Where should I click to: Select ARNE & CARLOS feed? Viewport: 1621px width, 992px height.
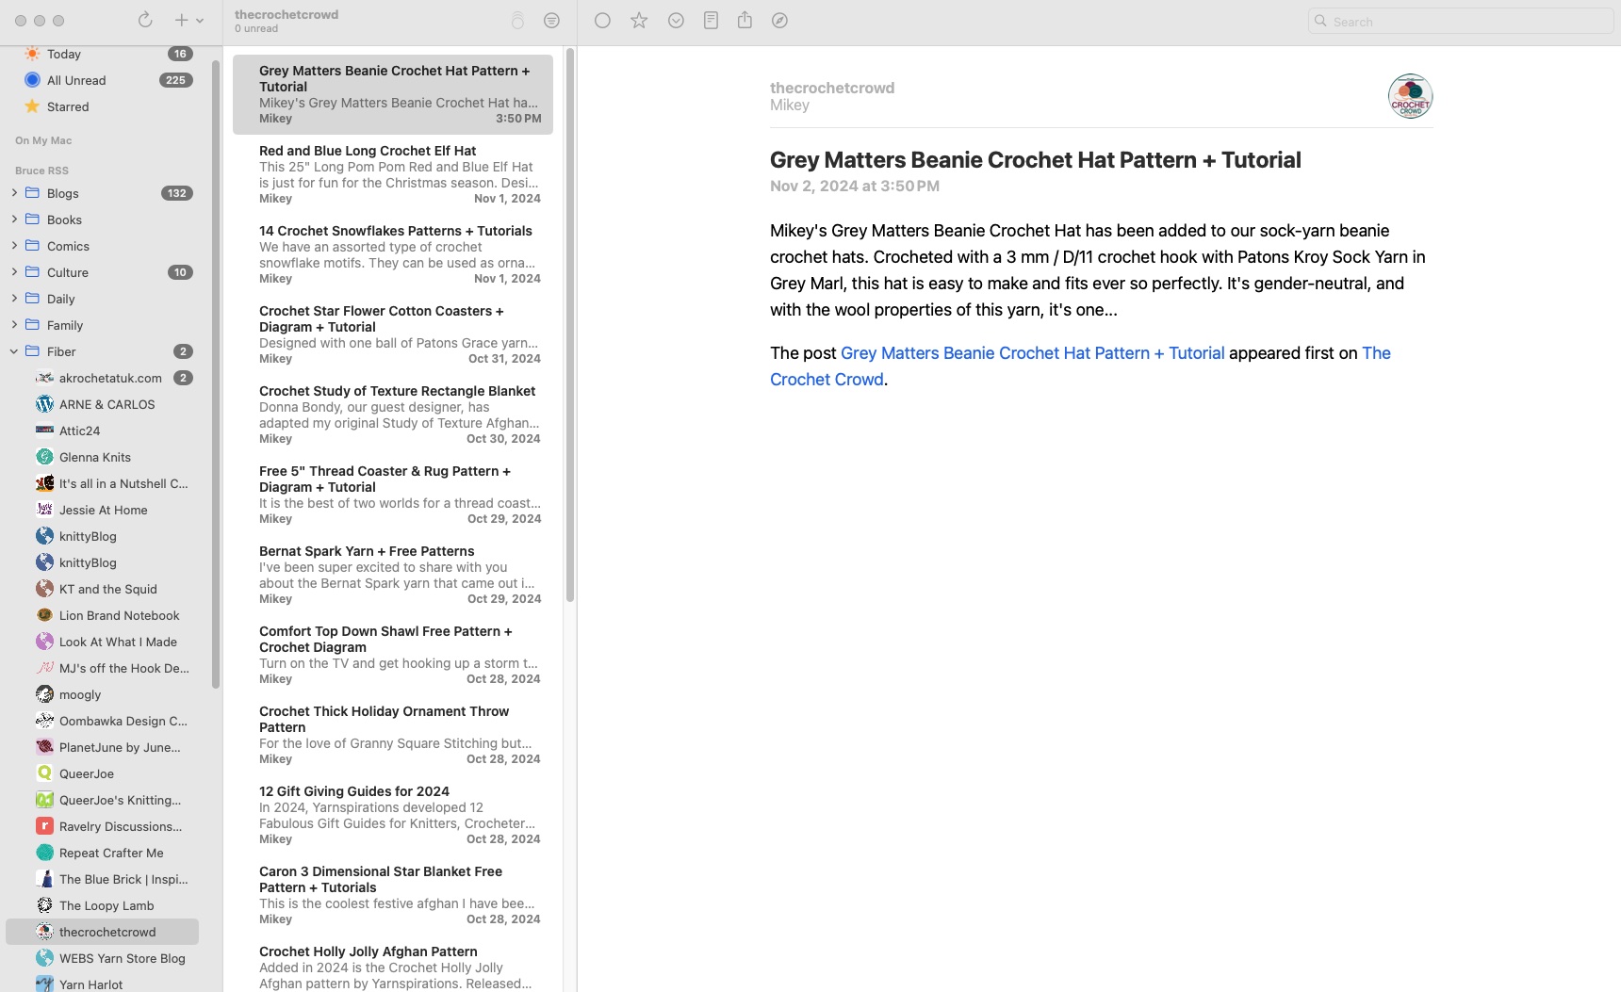(102, 404)
